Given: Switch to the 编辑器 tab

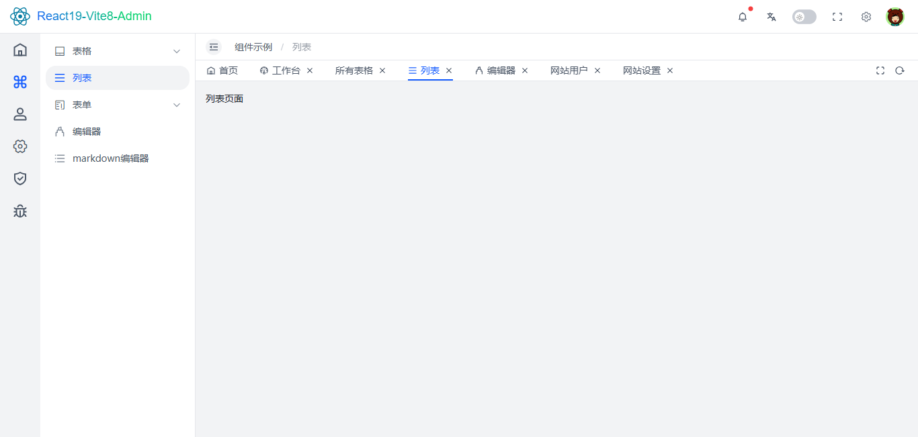Looking at the screenshot, I should 495,70.
